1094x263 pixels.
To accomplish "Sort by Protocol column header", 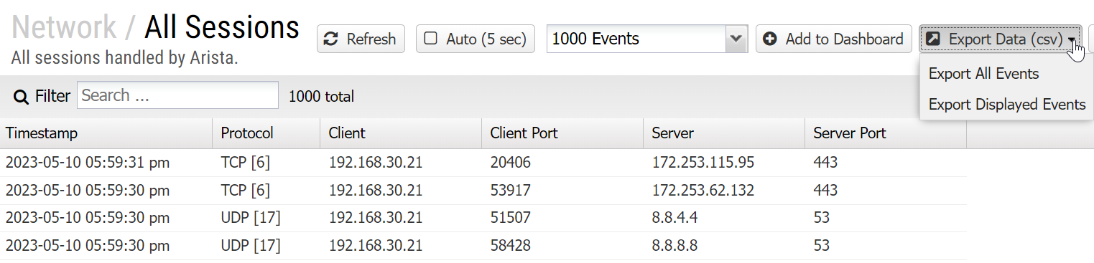I will point(266,133).
